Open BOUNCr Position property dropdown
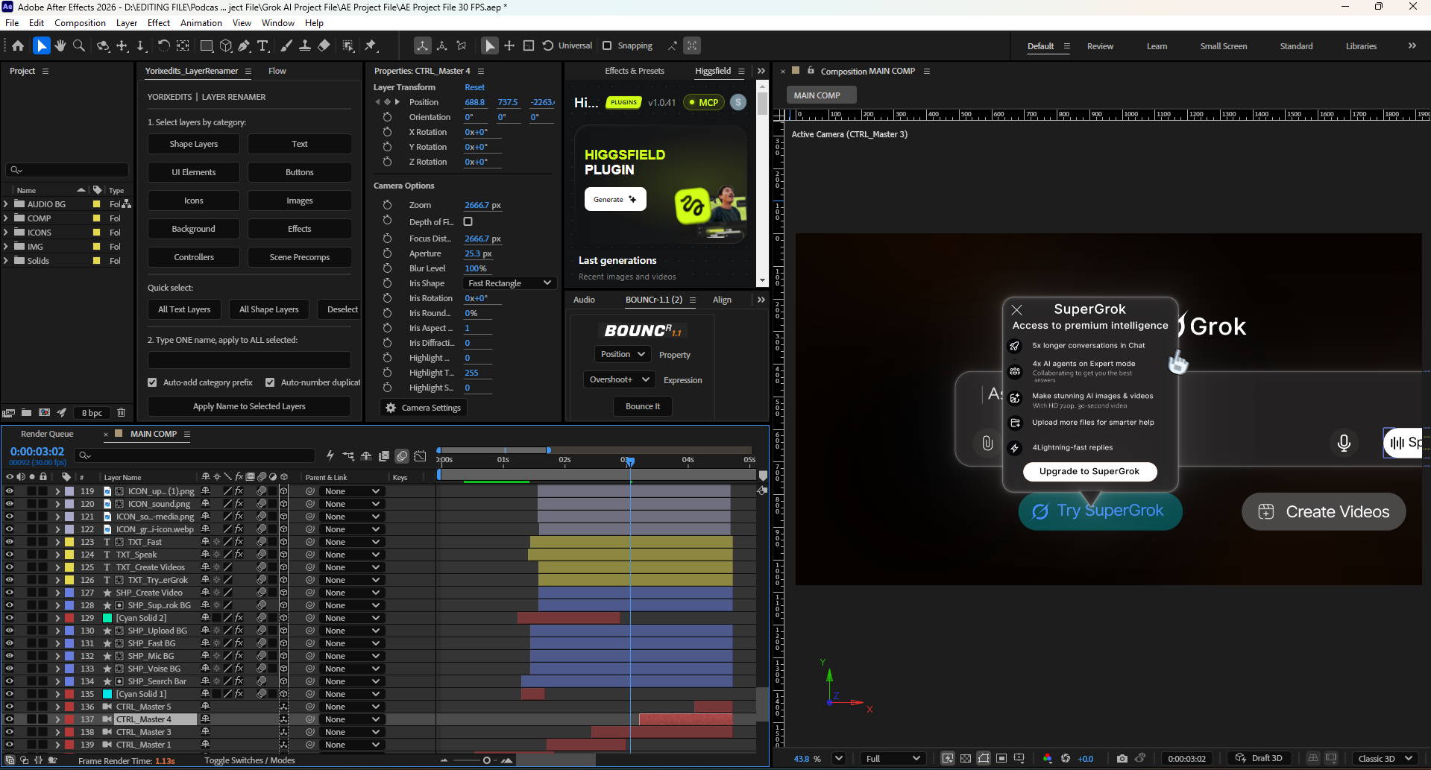The width and height of the screenshot is (1431, 770). coord(623,354)
